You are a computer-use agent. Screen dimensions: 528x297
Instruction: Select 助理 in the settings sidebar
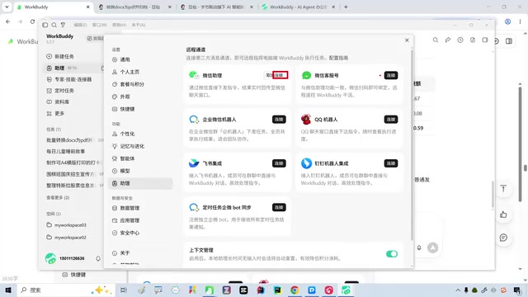click(141, 183)
